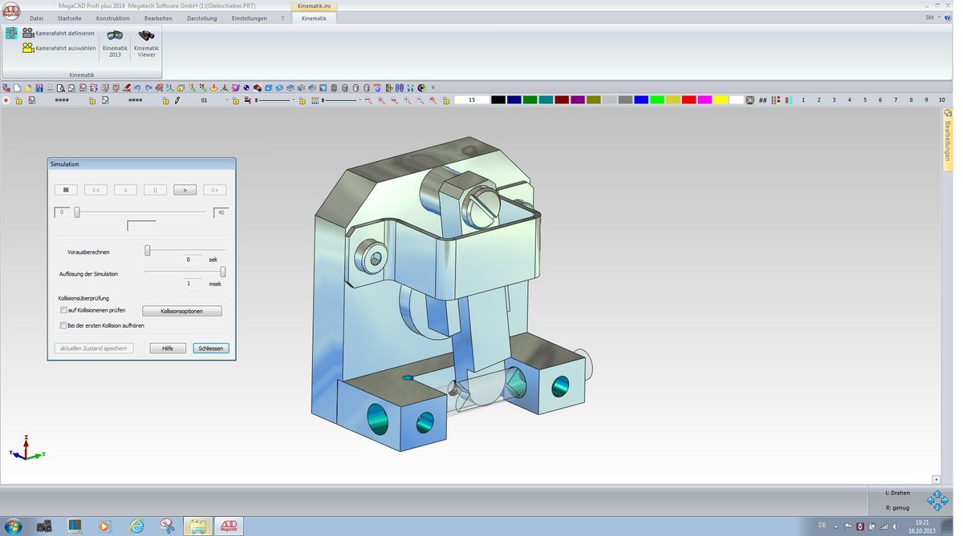The height and width of the screenshot is (536, 963).
Task: Expand the layer 01 dropdown
Action: [226, 101]
